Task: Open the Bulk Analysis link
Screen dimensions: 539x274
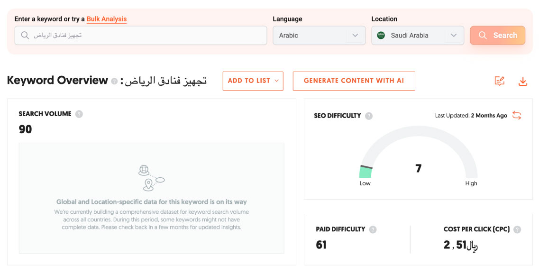Action: 107,19
